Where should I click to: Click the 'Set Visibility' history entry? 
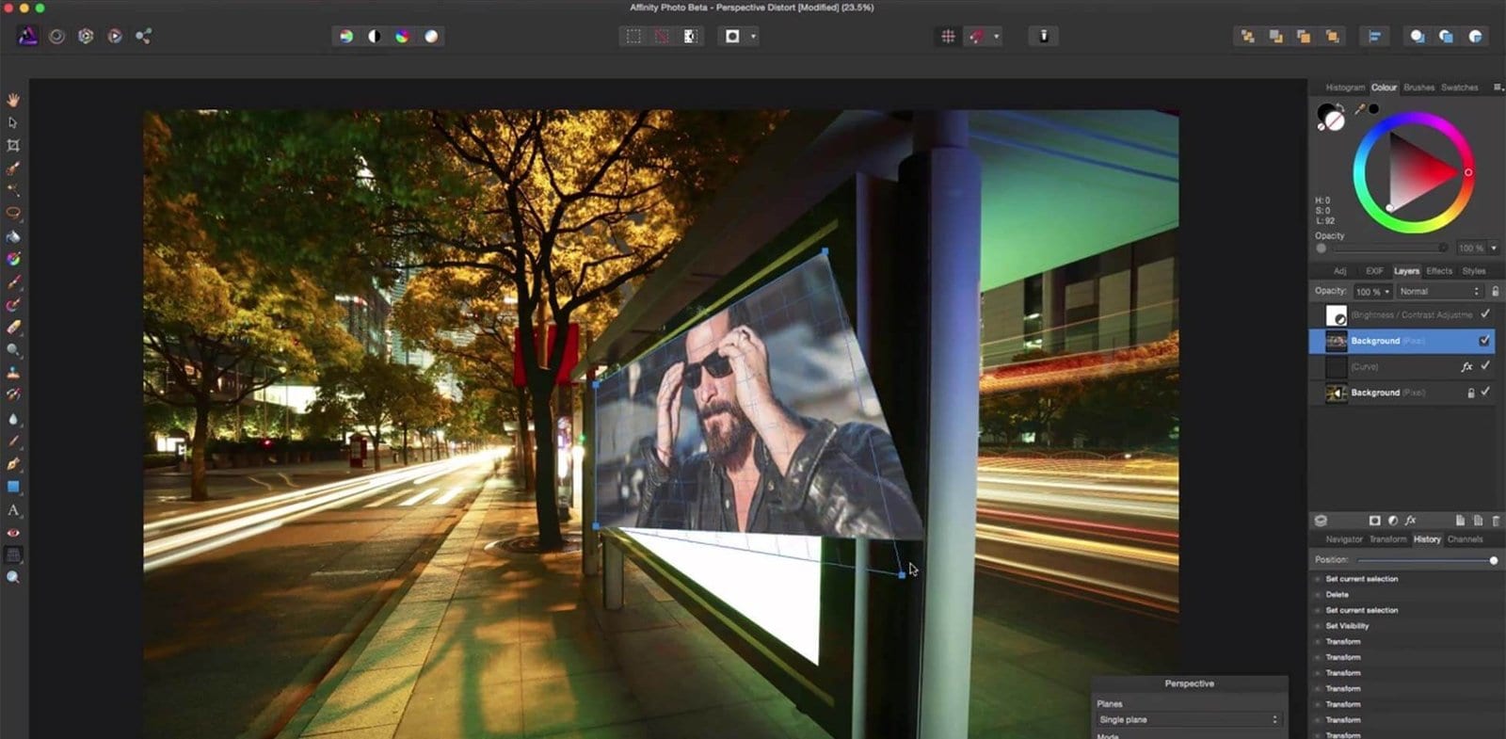[x=1348, y=626]
